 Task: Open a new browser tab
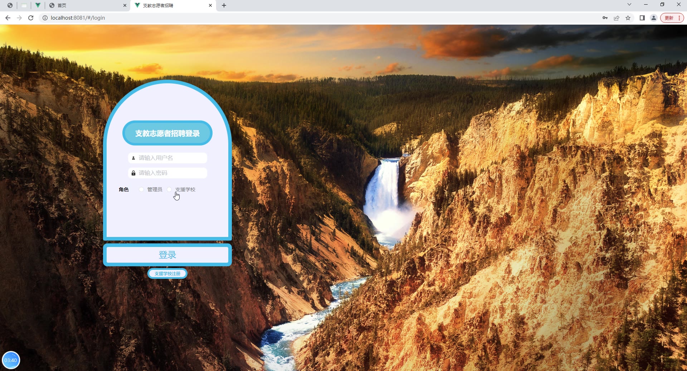tap(224, 5)
